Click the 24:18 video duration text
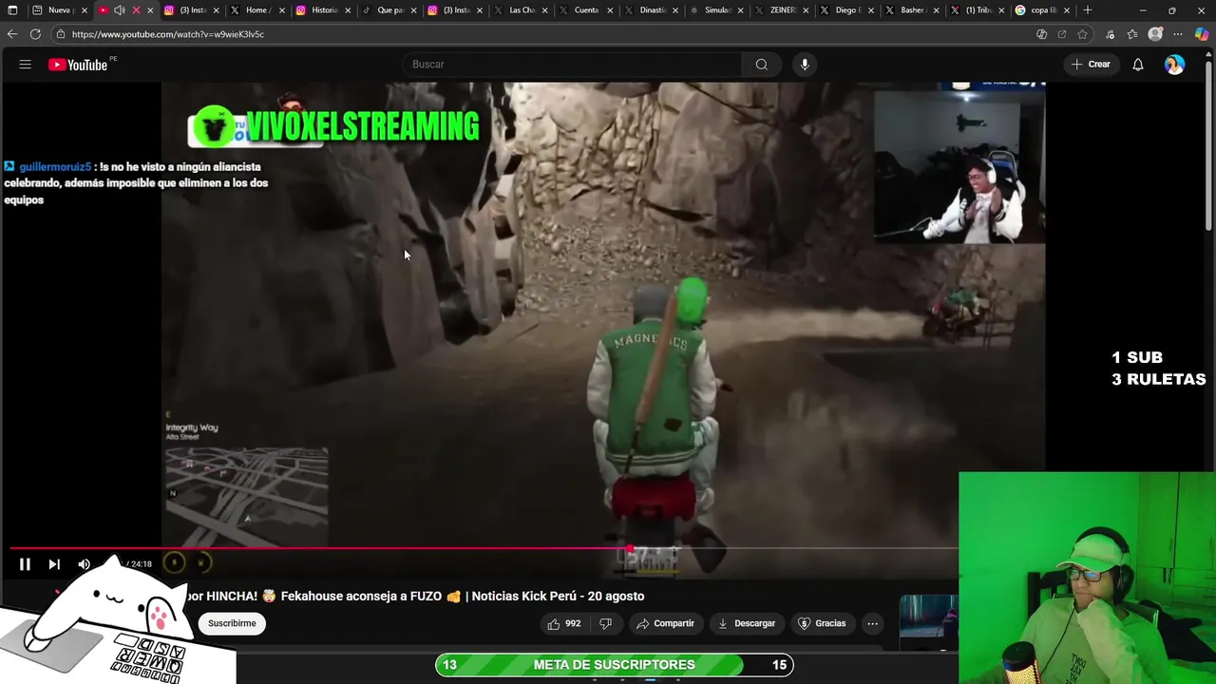Viewport: 1216px width, 684px height. click(141, 564)
